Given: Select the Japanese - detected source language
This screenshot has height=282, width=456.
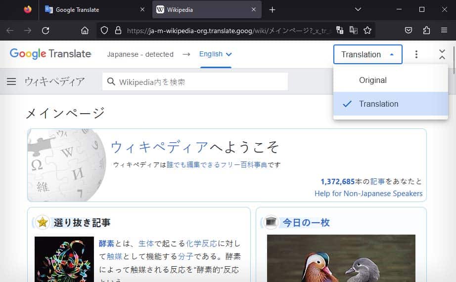Looking at the screenshot, I should click(x=140, y=54).
